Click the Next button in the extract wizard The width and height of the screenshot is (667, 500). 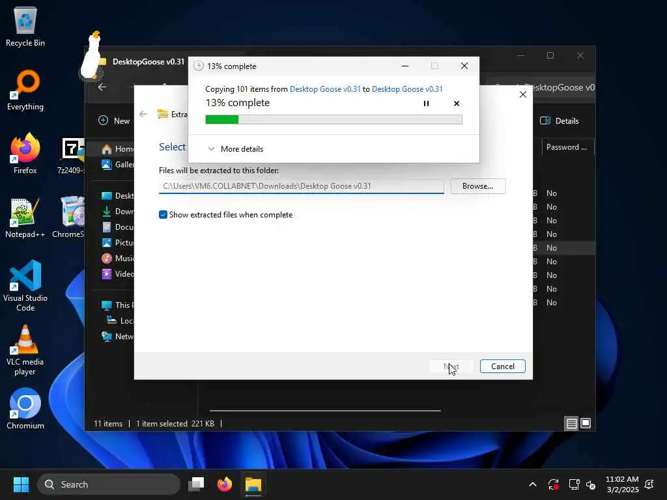451,367
